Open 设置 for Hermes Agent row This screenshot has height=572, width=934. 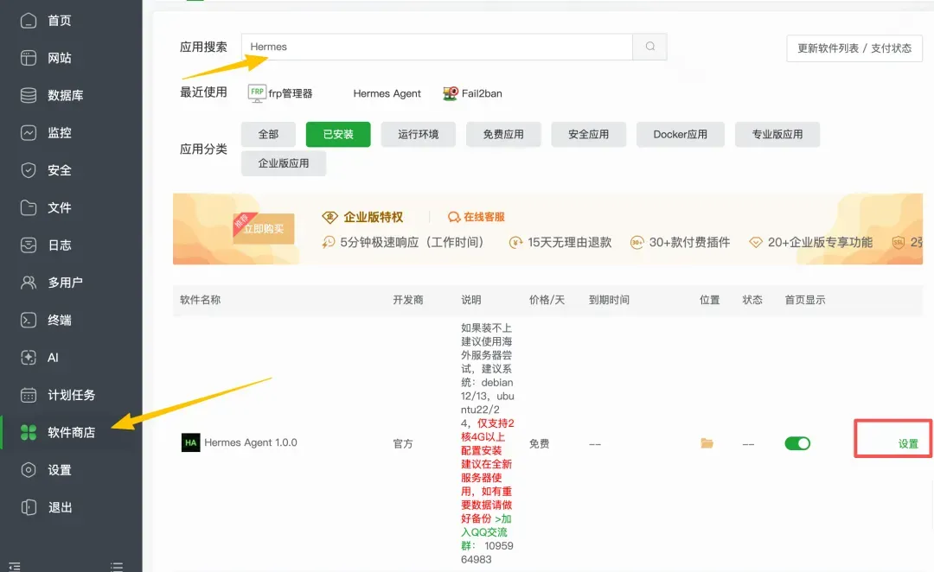click(908, 443)
